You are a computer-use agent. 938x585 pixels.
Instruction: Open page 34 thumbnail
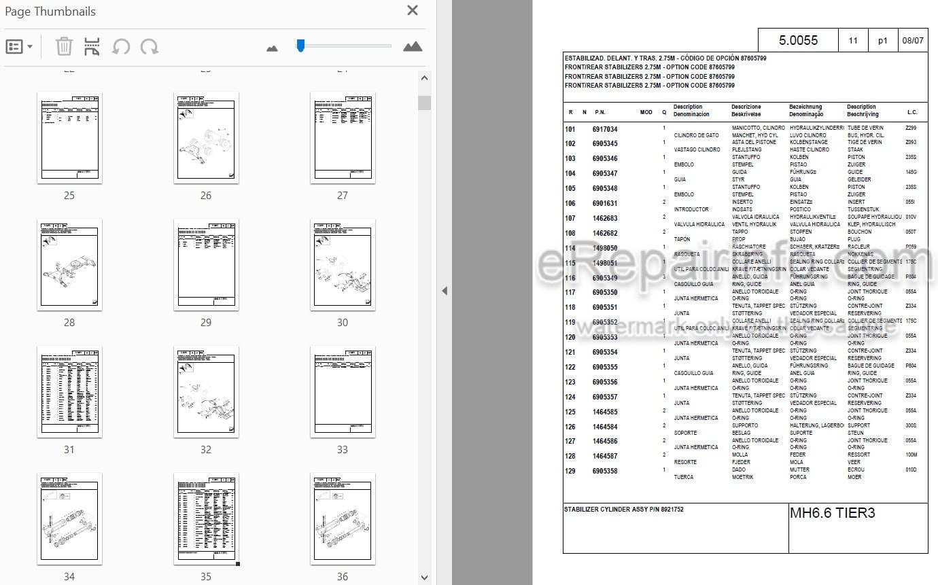(x=69, y=519)
